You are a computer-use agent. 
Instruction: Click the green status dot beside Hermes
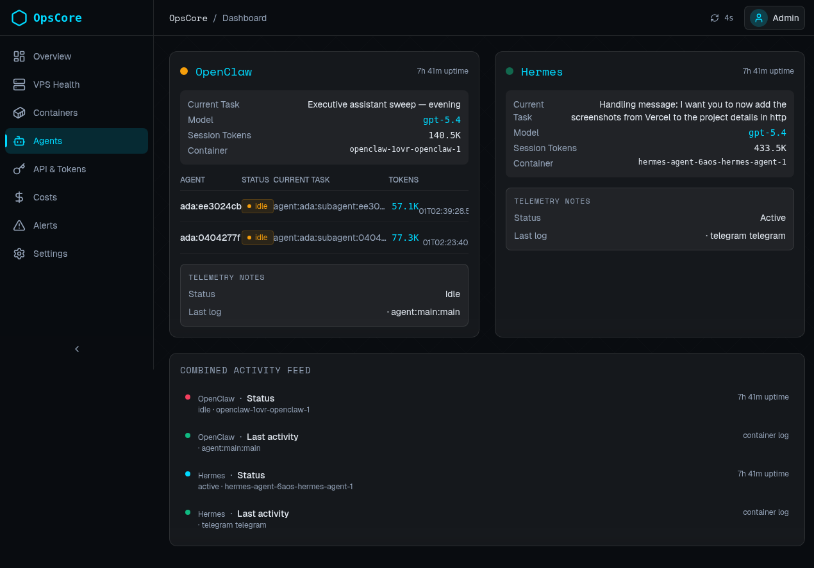click(x=510, y=71)
